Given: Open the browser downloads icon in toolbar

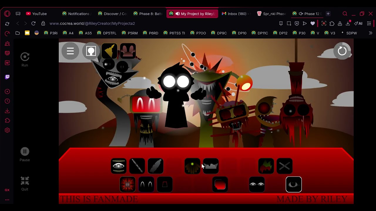Looking at the screenshot, I should [348, 23].
